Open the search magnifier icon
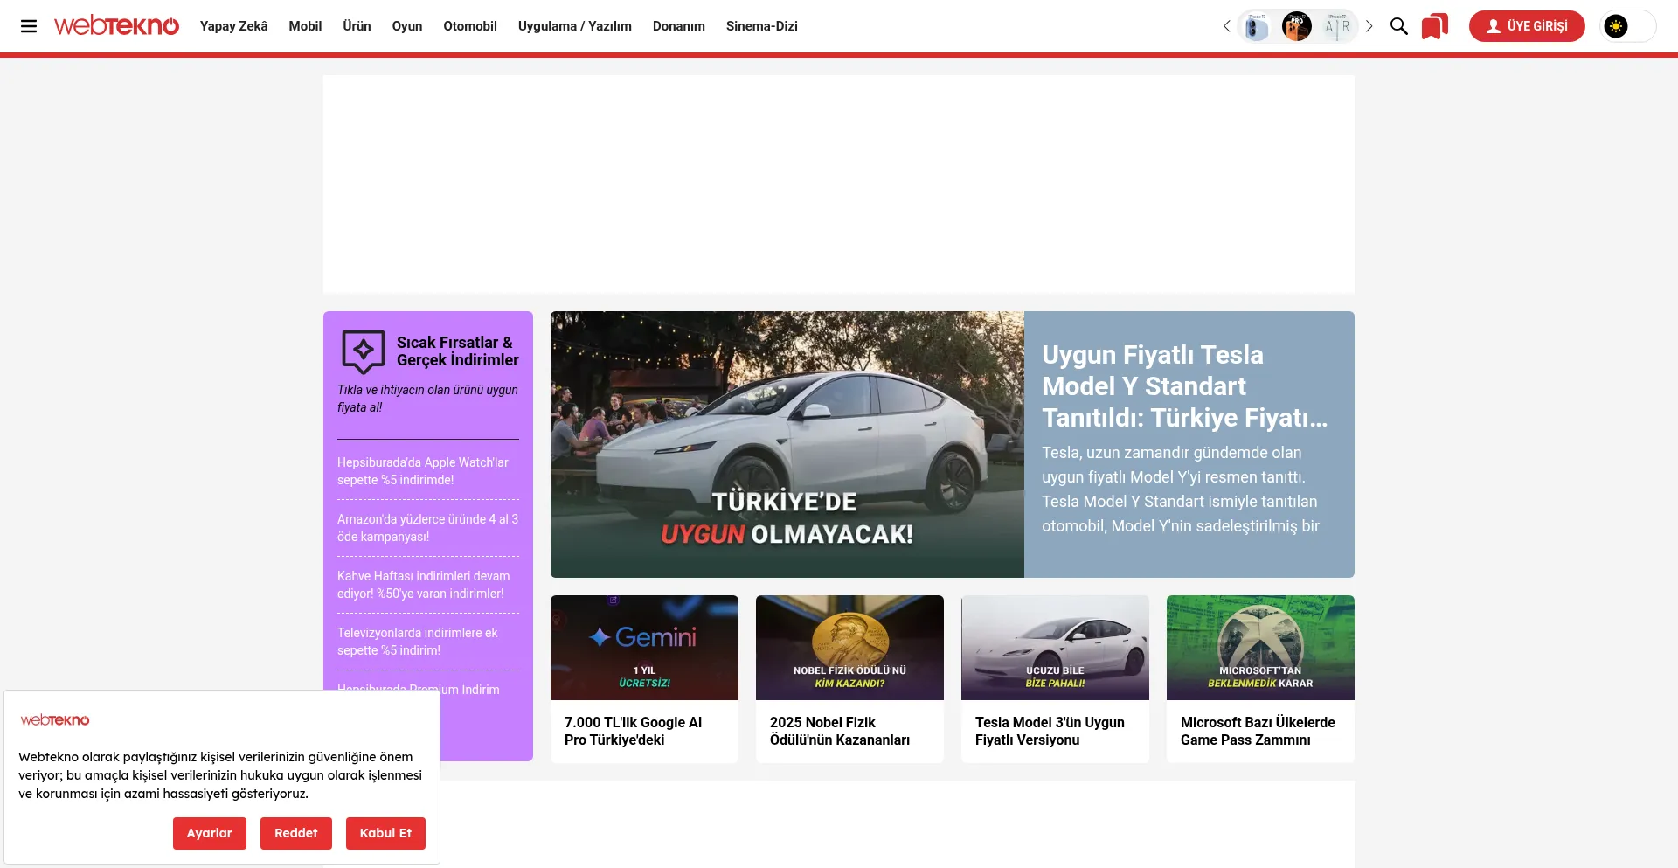 1398,26
